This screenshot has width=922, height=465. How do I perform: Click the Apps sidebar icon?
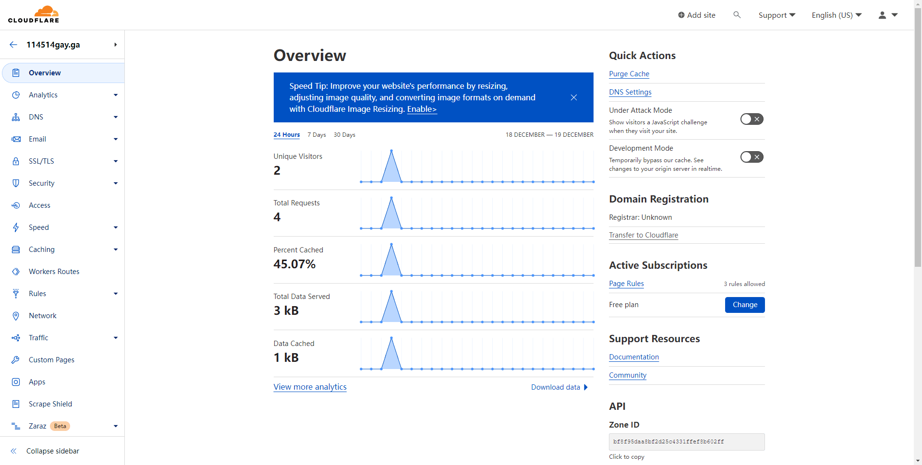click(x=16, y=382)
